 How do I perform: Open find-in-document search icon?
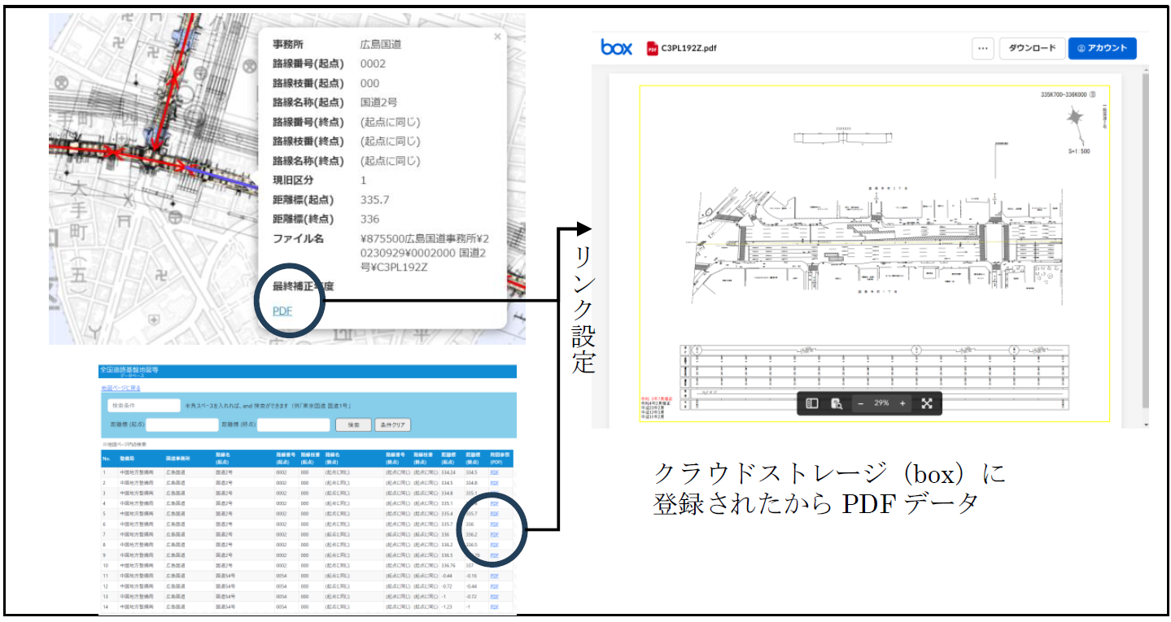click(836, 403)
